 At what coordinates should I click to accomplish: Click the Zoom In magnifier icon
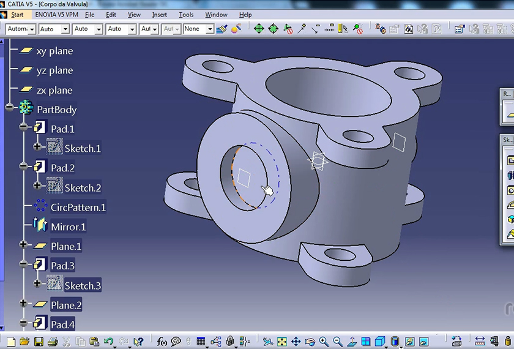pos(323,342)
